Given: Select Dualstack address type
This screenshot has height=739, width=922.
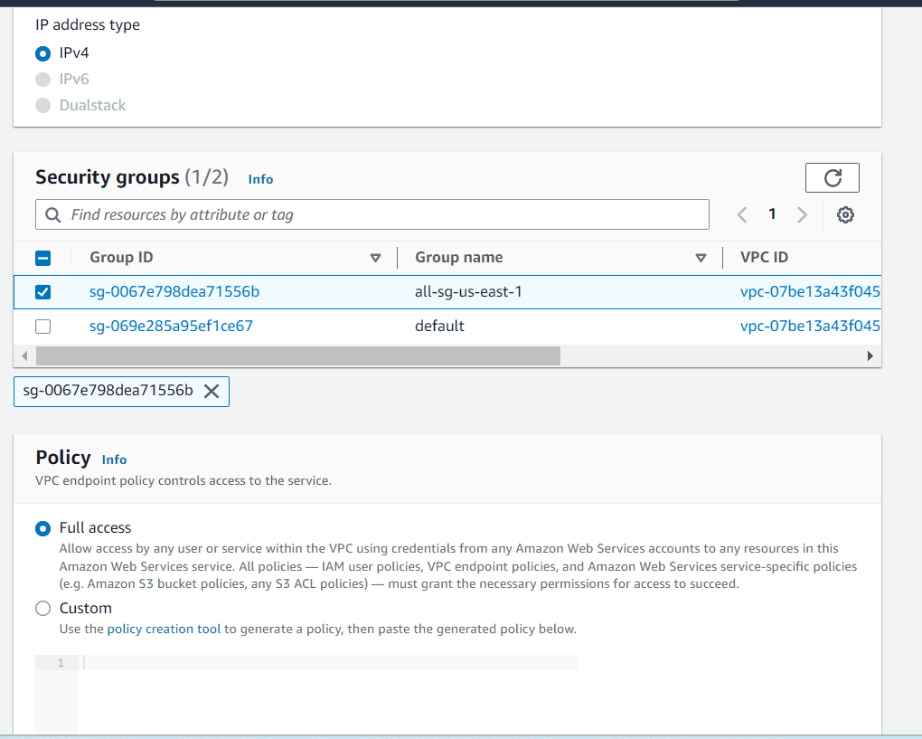Looking at the screenshot, I should click(42, 105).
